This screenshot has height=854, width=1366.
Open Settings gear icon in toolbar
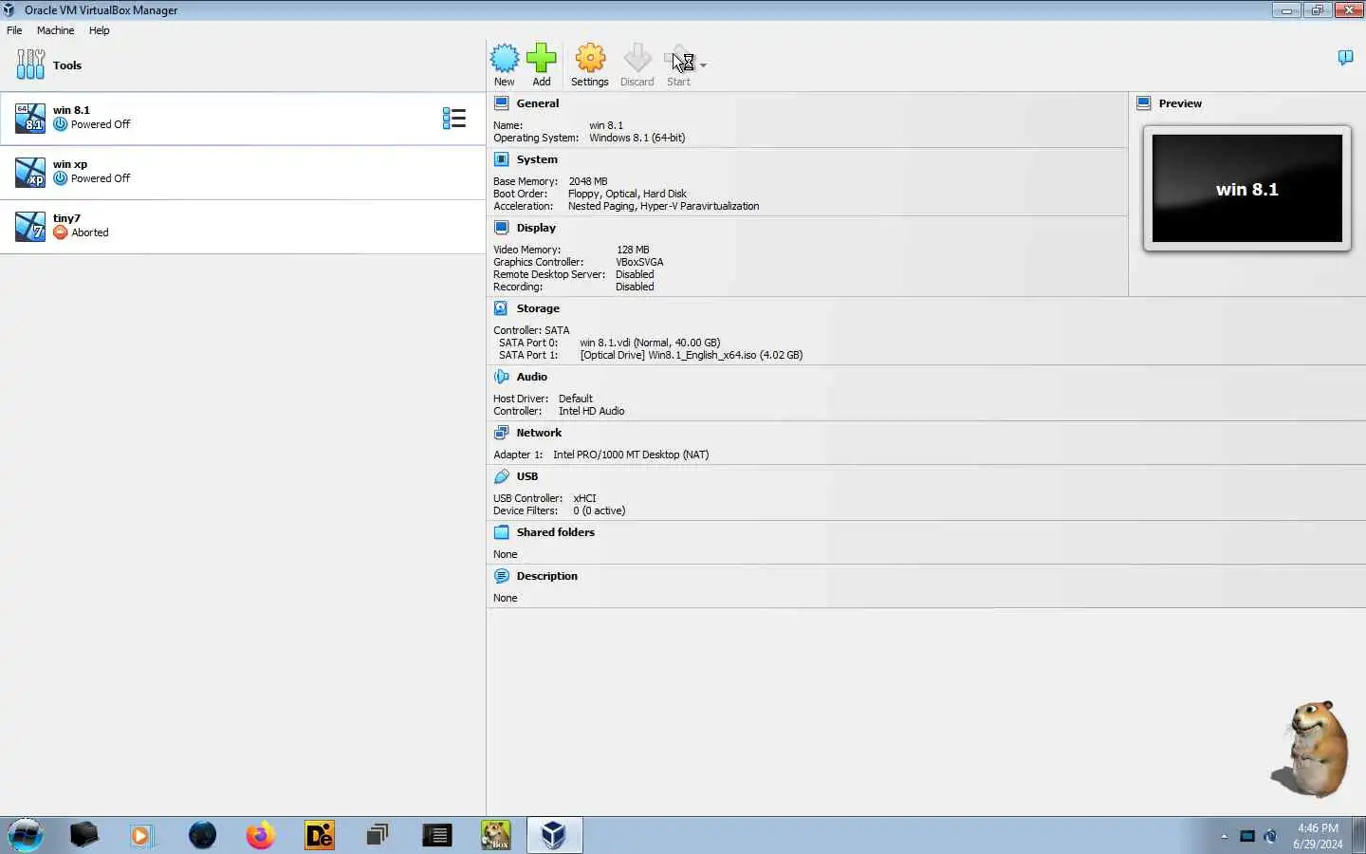590,58
